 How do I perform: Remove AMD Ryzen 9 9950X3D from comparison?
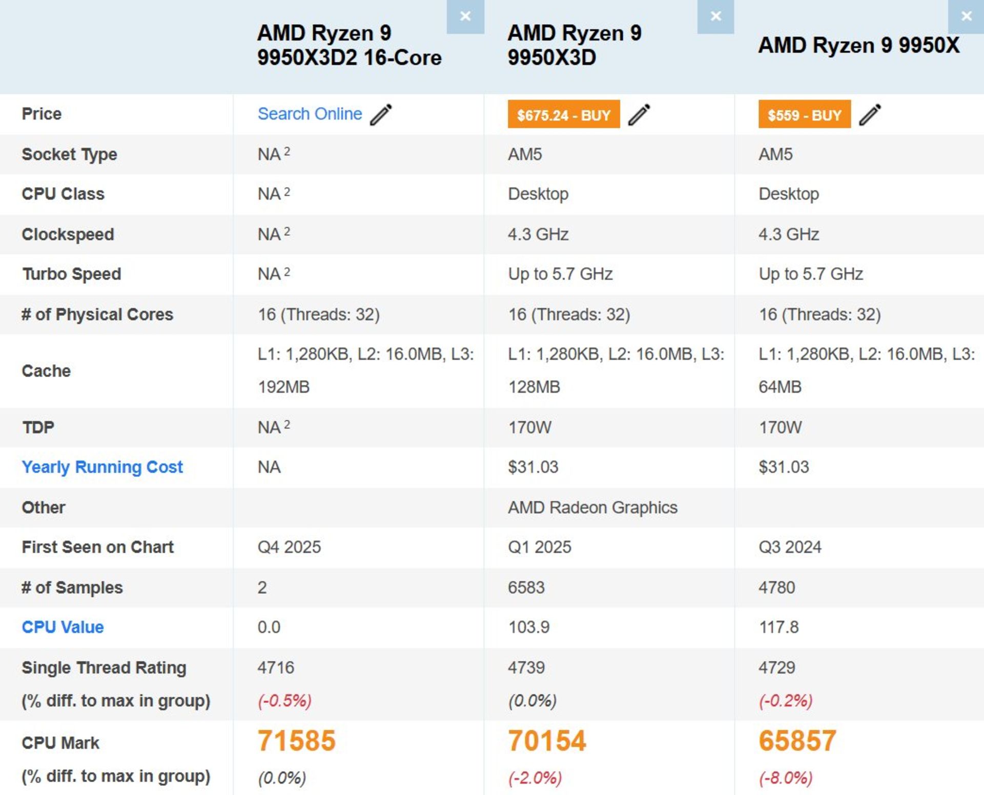(x=715, y=17)
